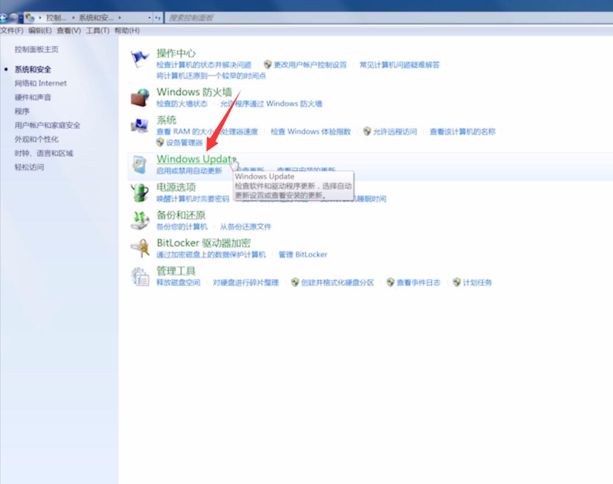Click the Windows Firewall brick wall icon
The width and height of the screenshot is (613, 484).
point(140,97)
